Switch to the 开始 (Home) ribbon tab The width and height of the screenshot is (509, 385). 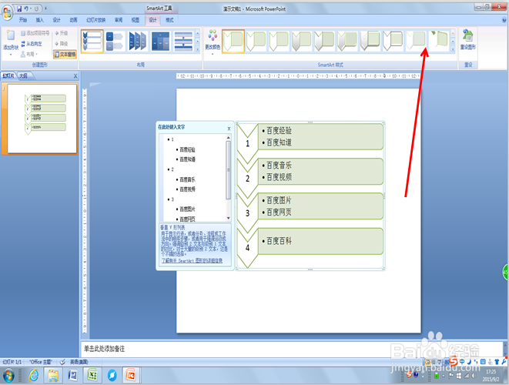tap(23, 20)
